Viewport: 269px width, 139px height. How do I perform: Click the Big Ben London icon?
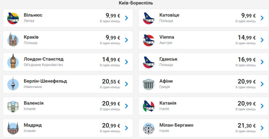tap(13, 62)
